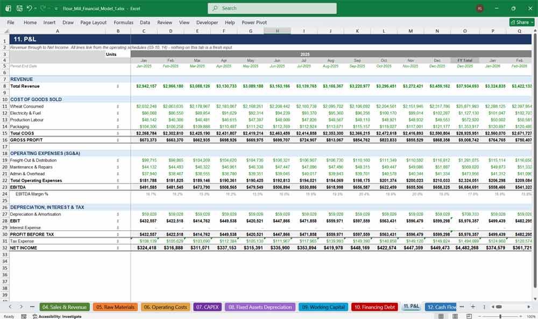Select row 8 header
This screenshot has height=319, width=538.
click(x=5, y=86)
